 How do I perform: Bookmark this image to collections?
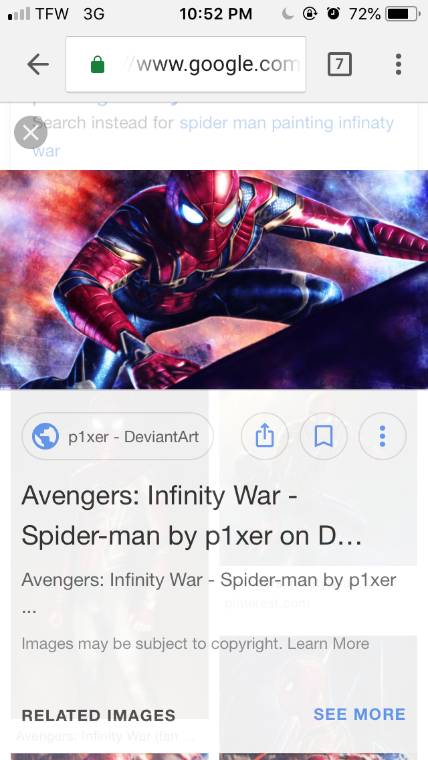[x=323, y=436]
